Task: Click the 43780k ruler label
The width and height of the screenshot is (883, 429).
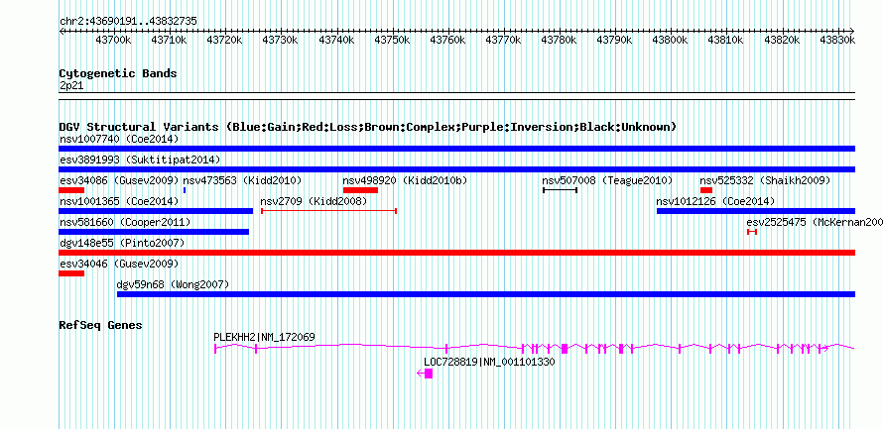Action: click(x=560, y=40)
